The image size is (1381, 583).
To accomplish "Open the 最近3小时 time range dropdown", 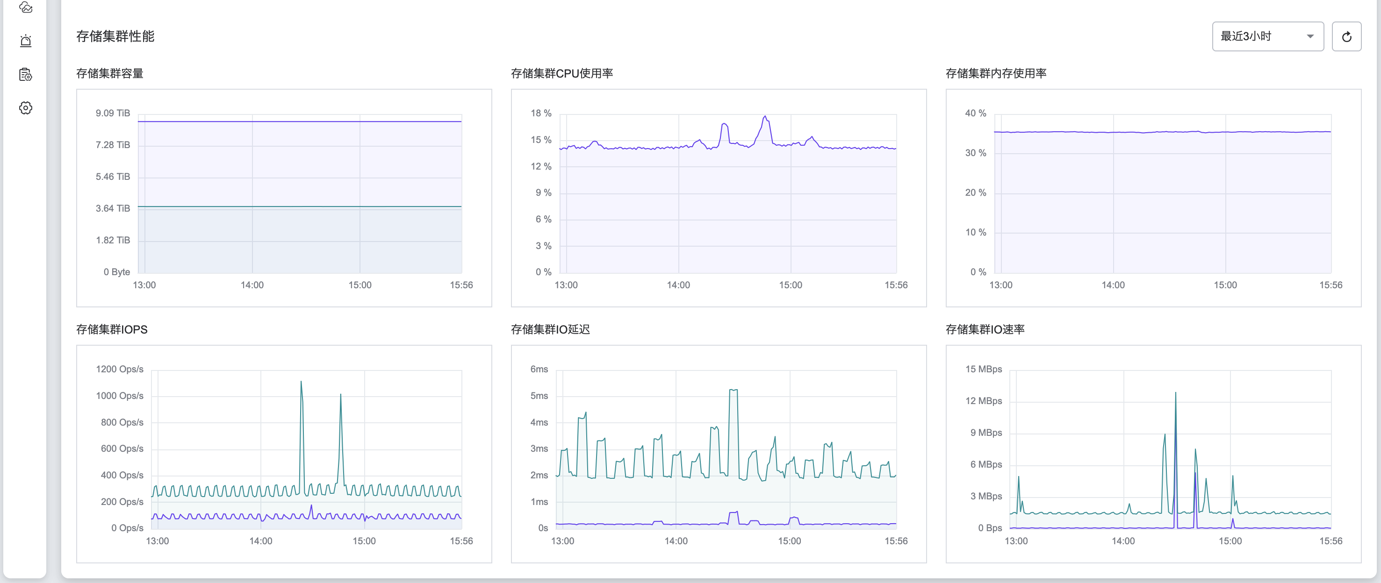I will point(1267,36).
